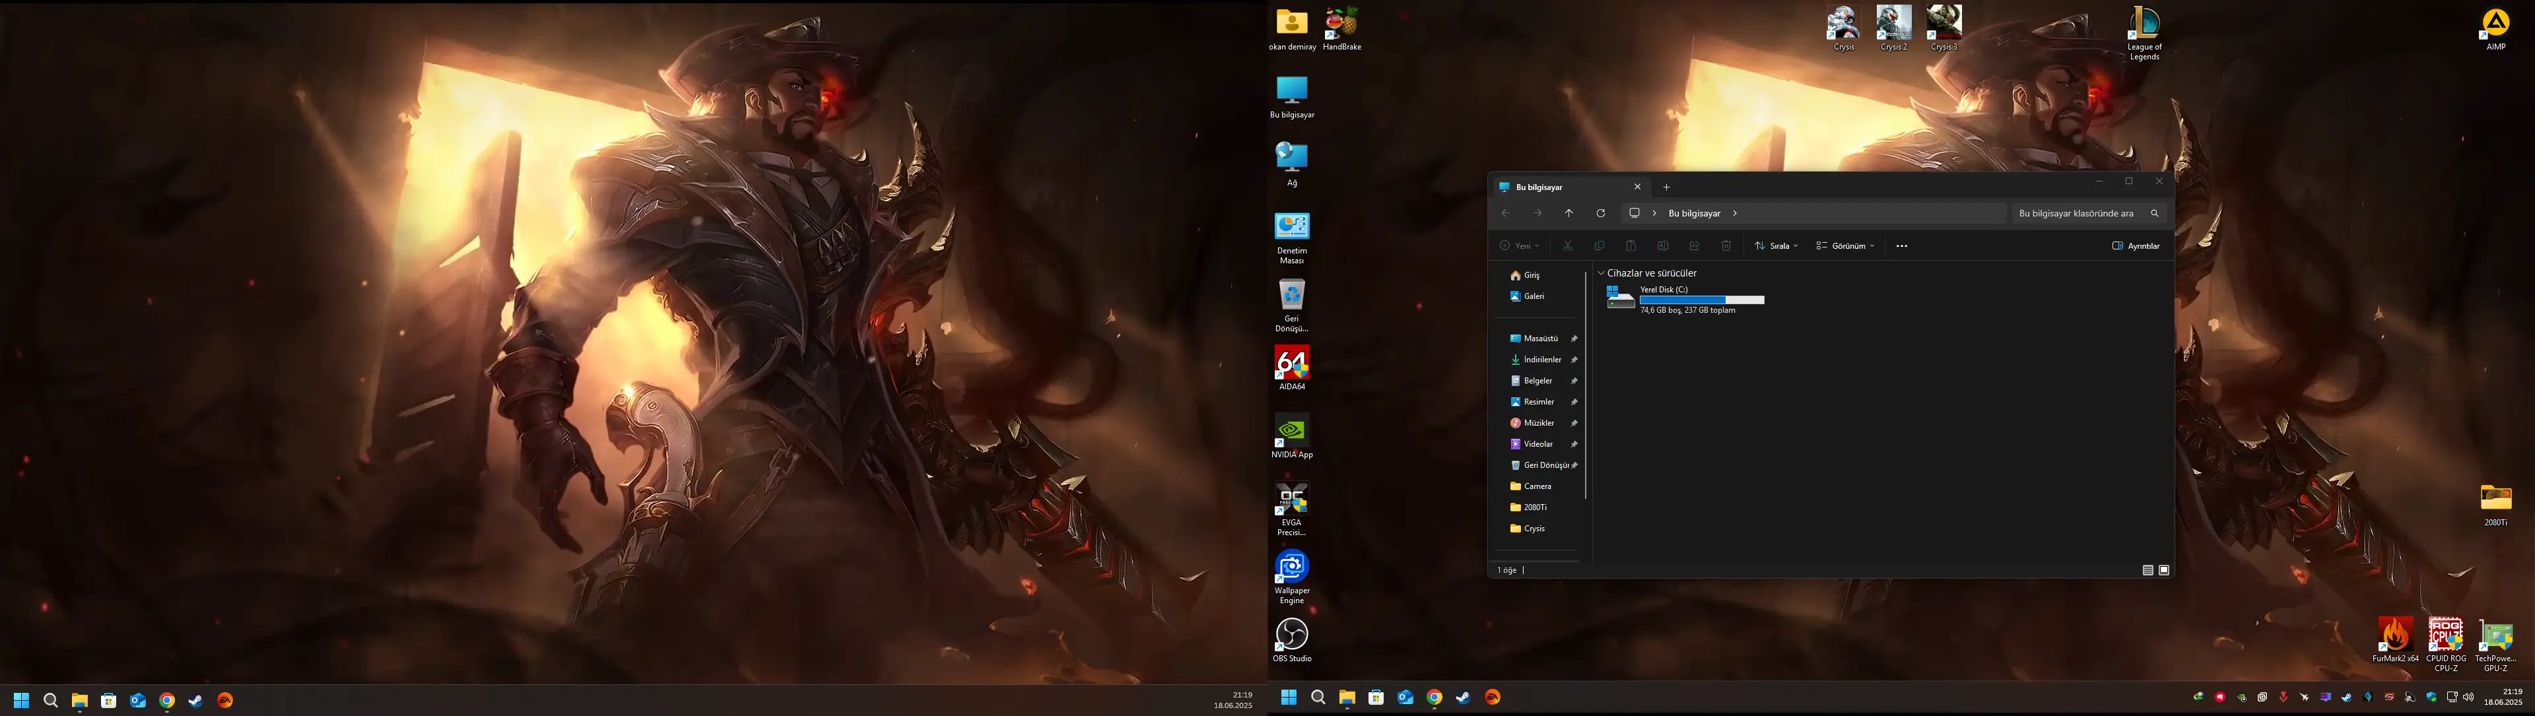This screenshot has width=2535, height=716.
Task: Select the Crysis 3 desktop shortcut
Action: 1943,28
